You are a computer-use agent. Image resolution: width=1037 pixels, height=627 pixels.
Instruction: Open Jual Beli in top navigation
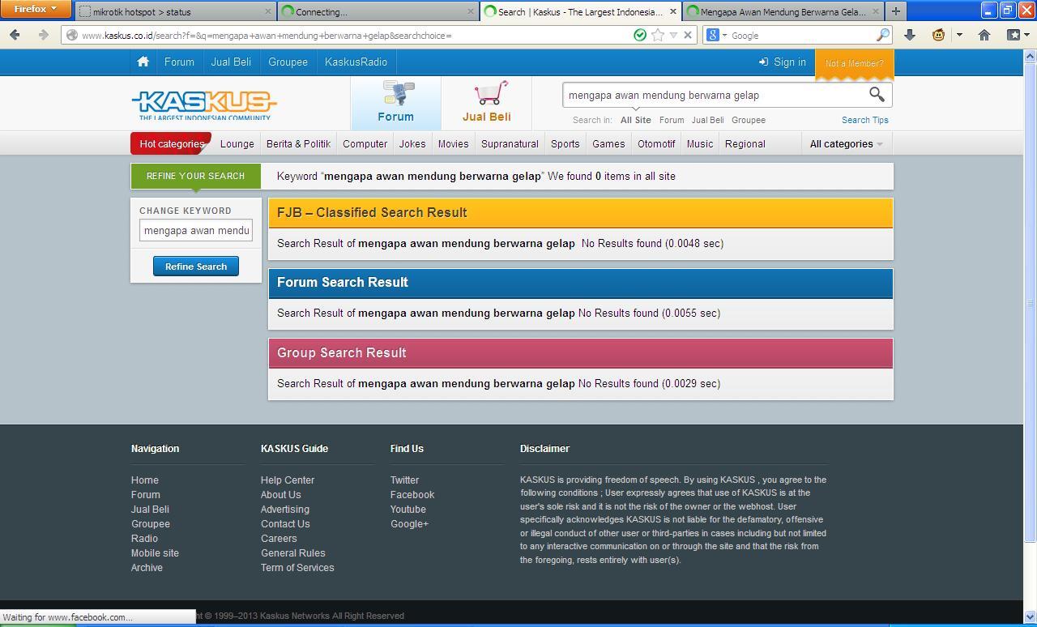point(231,62)
